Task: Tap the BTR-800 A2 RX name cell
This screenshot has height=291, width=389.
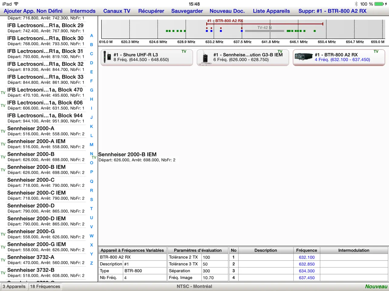Action: pos(132,257)
